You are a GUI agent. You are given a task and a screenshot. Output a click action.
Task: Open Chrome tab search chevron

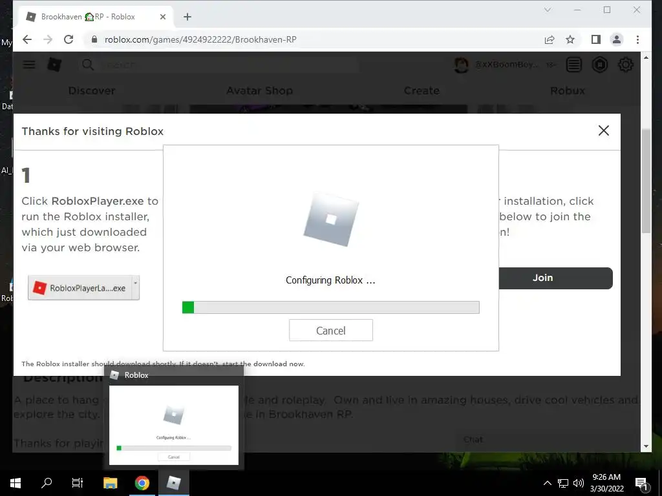pos(548,10)
